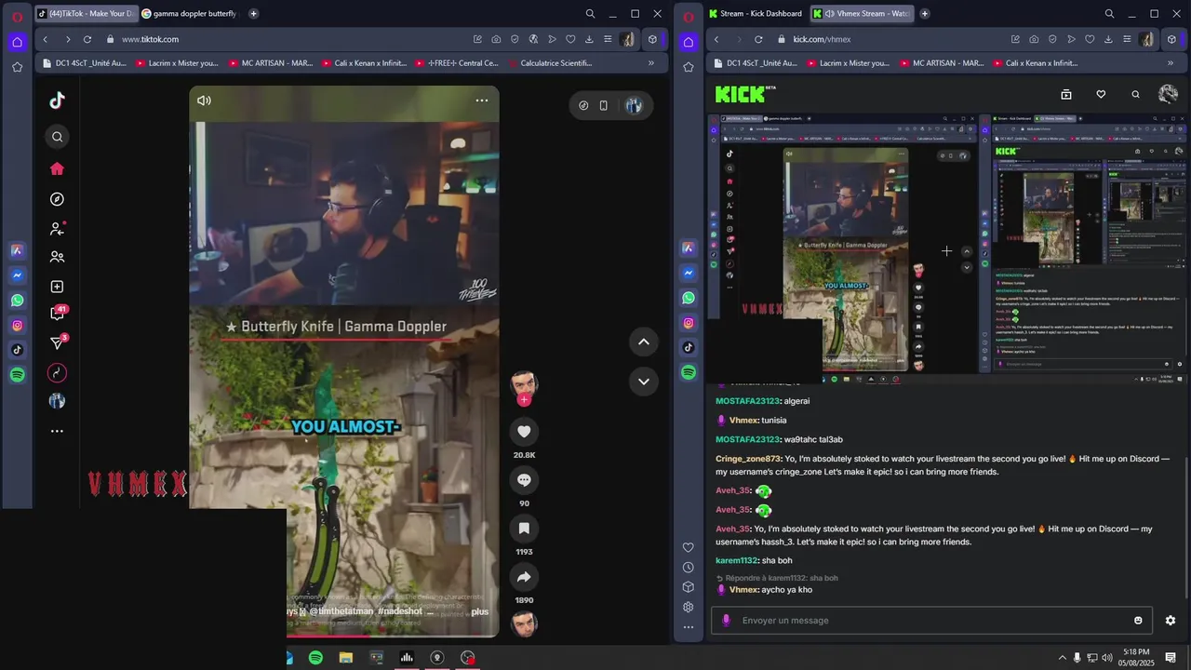Image resolution: width=1191 pixels, height=670 pixels.
Task: Open TikTok home logo in sidebar
Action: [57, 100]
